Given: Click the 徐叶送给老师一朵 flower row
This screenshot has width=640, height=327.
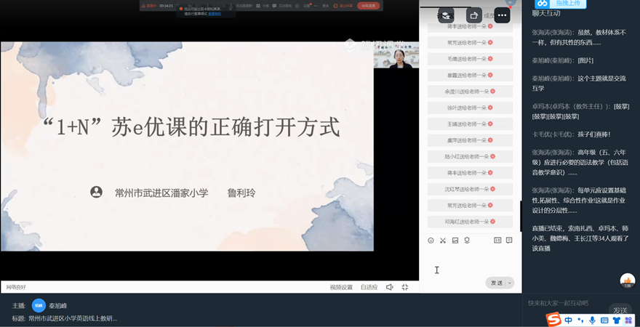Looking at the screenshot, I should (x=470, y=108).
